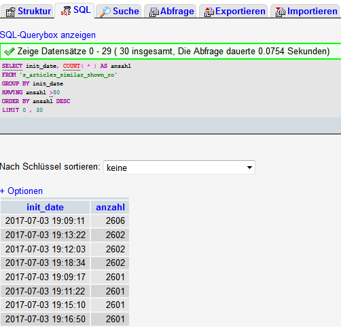The height and width of the screenshot is (327, 341).
Task: Click the SQL-Querybox anzeigen link
Action: point(48,35)
